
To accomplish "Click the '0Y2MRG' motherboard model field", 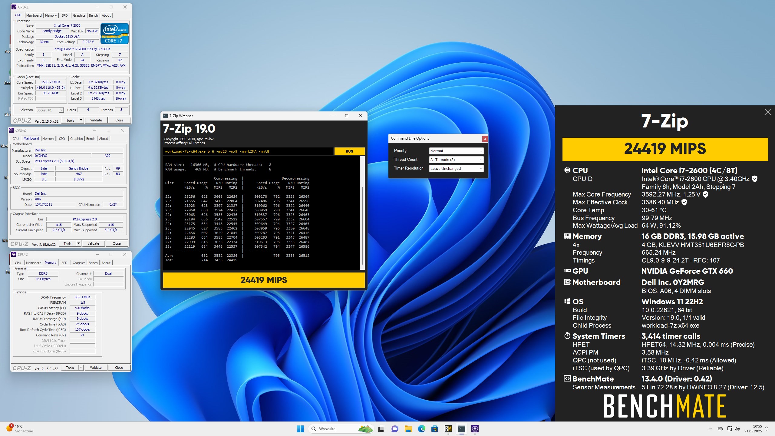I will pos(62,156).
